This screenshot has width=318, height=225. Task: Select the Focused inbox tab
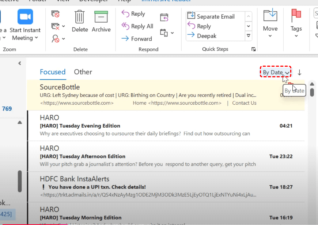[53, 72]
